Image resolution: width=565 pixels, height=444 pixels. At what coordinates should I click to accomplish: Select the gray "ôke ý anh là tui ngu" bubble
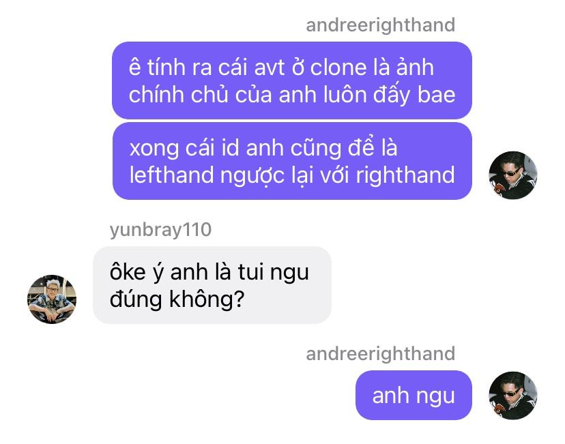[x=212, y=285]
